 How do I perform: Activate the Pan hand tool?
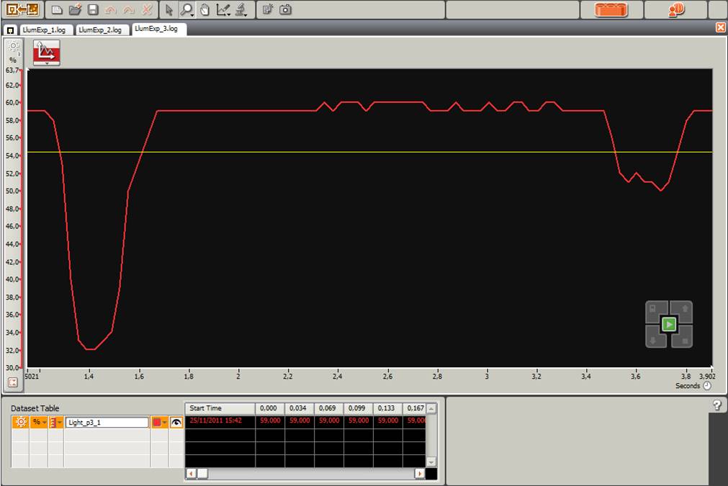coord(205,9)
